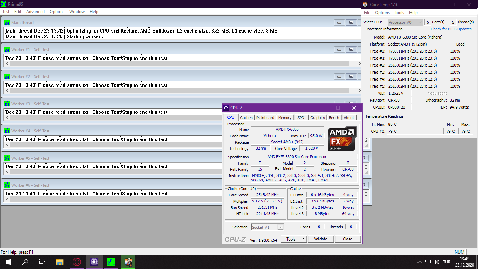Select the CPU-Z taskbar icon

pyautogui.click(x=94, y=262)
